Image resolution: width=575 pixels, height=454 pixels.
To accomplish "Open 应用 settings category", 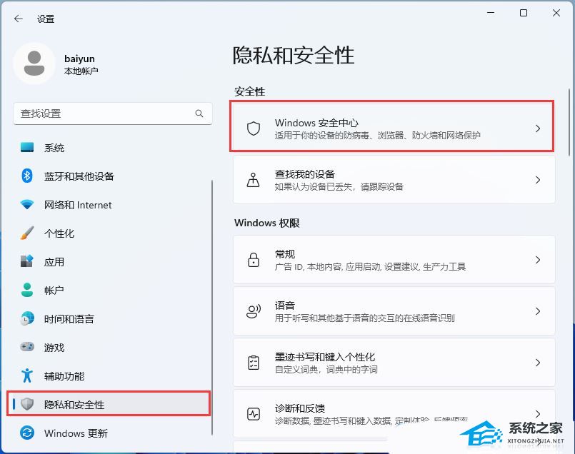I will pos(54,262).
